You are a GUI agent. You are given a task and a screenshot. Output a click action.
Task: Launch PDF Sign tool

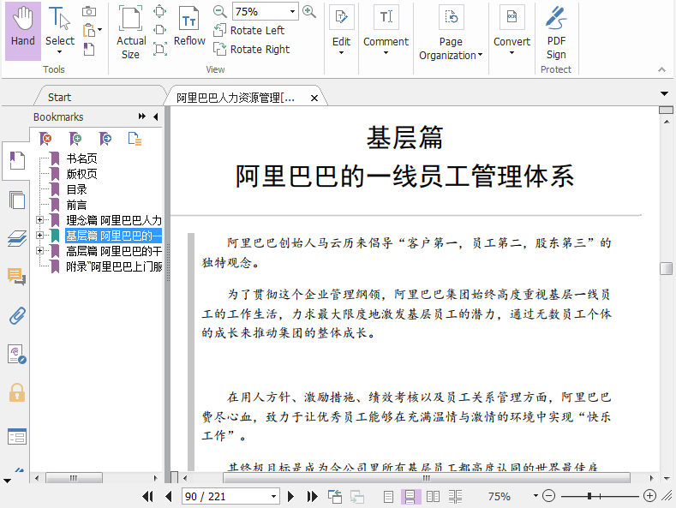(556, 33)
